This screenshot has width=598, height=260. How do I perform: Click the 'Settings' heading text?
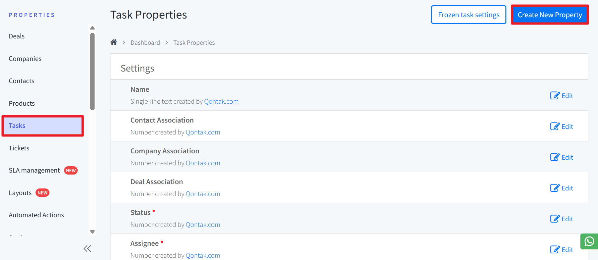click(137, 69)
